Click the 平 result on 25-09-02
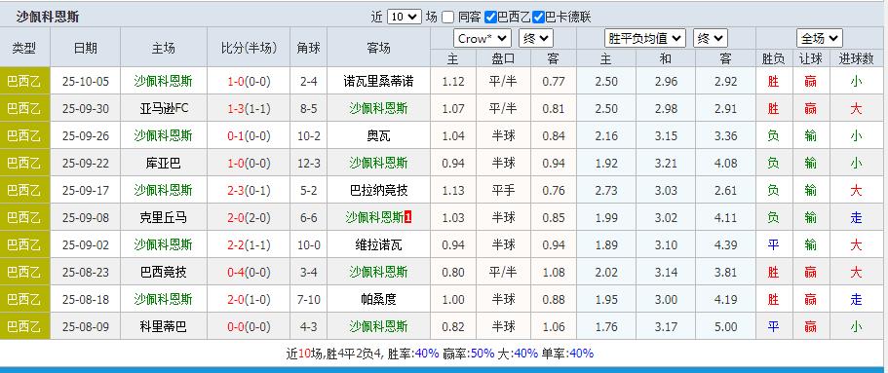 pyautogui.click(x=773, y=244)
